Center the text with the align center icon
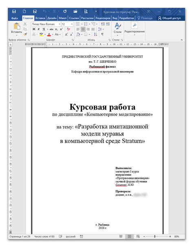193x247 pixels. click(x=83, y=29)
